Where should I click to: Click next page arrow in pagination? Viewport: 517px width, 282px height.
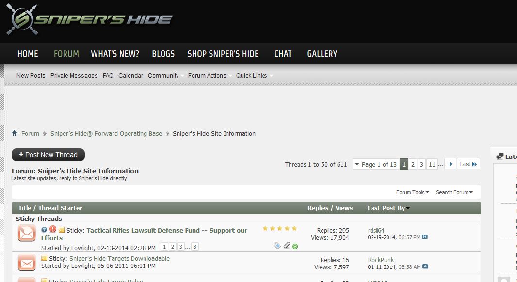451,164
